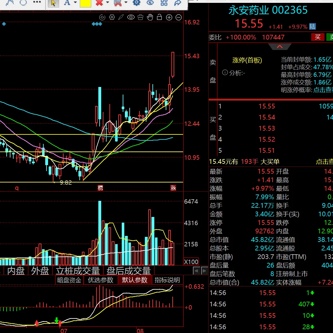This screenshot has height=333, width=333.
Task: Click the single blue diamond marker
Action: (4, 24)
